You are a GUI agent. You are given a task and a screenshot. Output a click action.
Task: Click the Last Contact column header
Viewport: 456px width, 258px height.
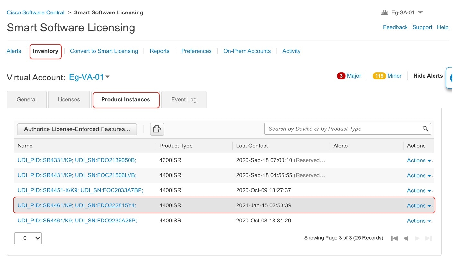(x=252, y=146)
